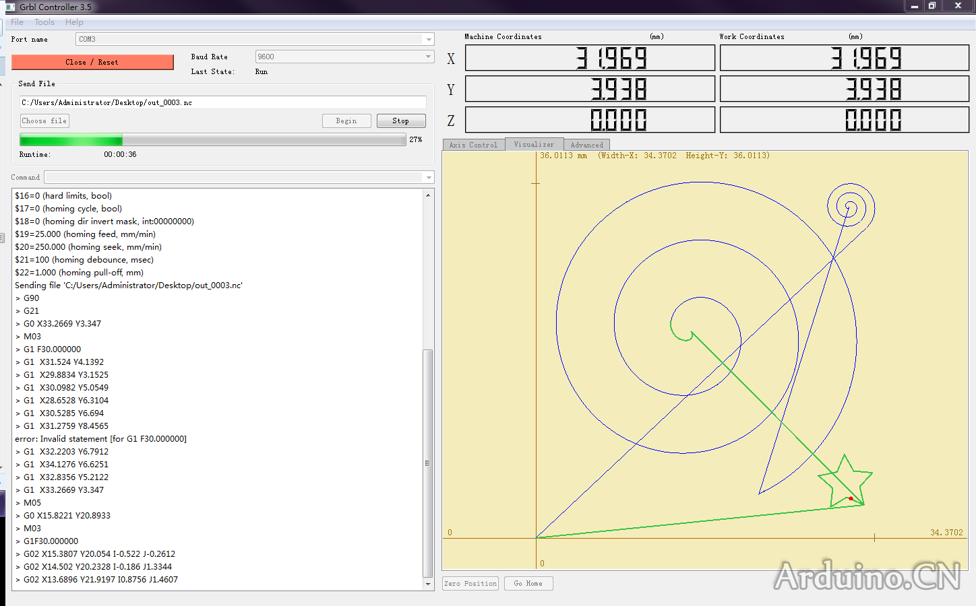Click the log scrollbar up arrow

428,195
